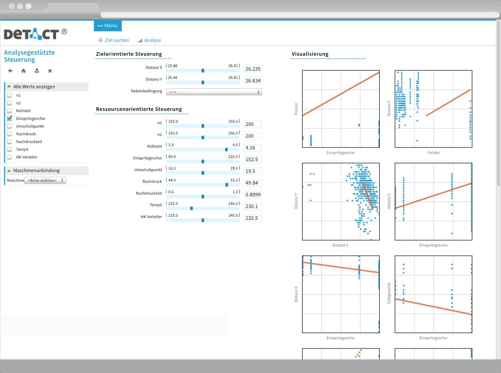Open the print icon
The image size is (501, 373).
pyautogui.click(x=37, y=70)
